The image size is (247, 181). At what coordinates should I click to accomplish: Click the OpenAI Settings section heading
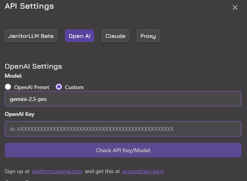click(33, 66)
